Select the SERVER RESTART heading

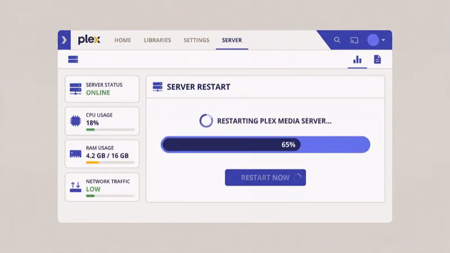pos(199,87)
